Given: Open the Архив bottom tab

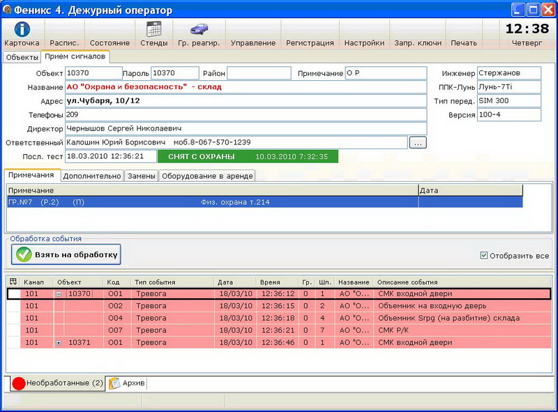Looking at the screenshot, I should (127, 383).
